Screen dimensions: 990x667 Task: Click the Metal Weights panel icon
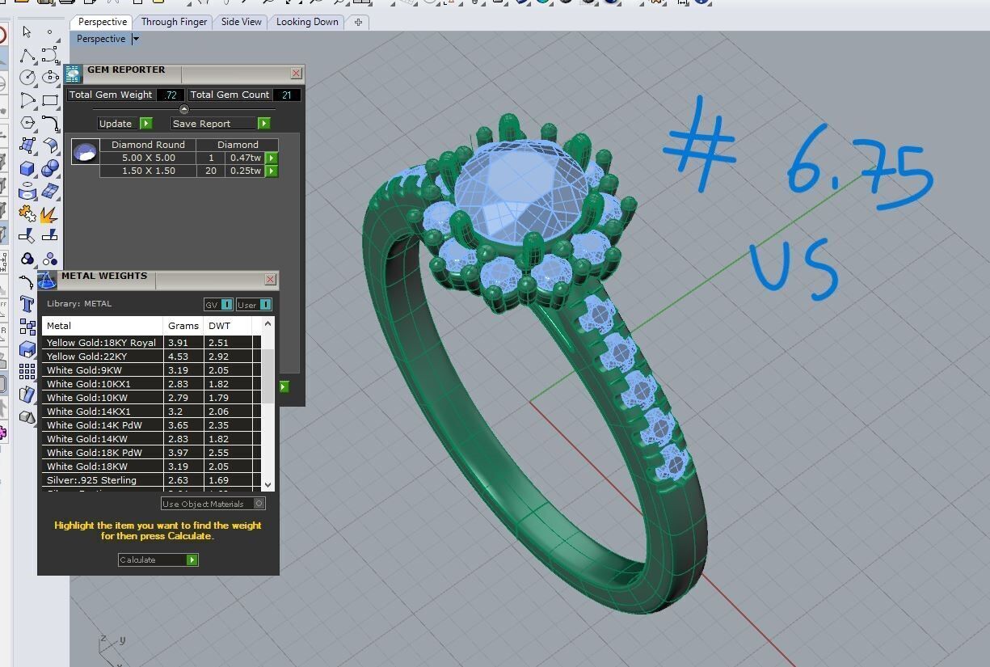click(47, 280)
